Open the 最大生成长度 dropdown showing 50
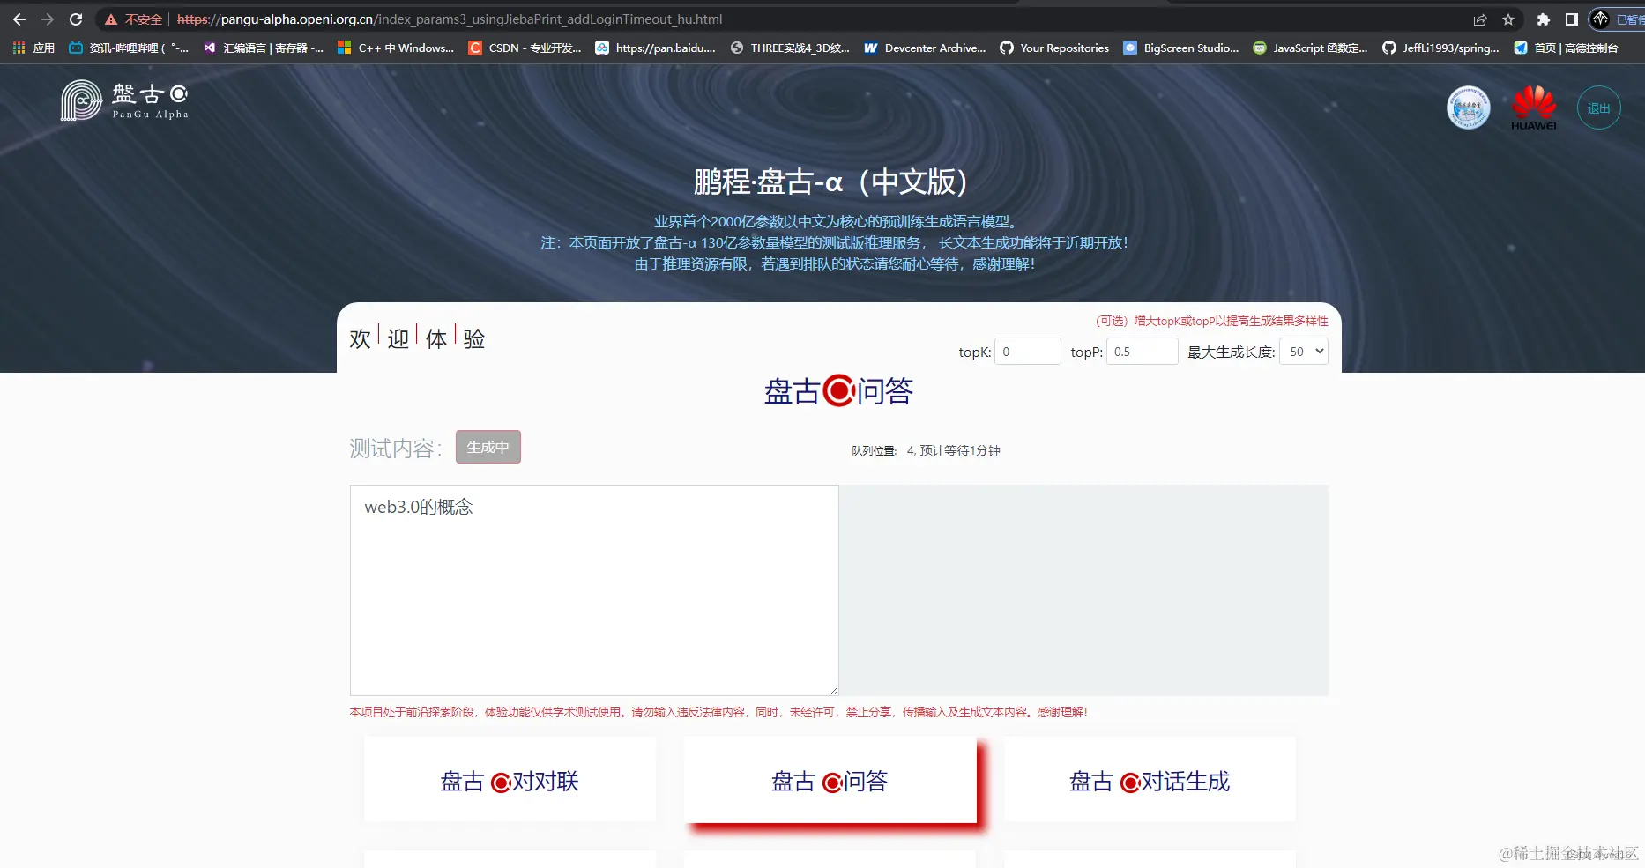Screen dimensions: 1645x868 click(1304, 351)
